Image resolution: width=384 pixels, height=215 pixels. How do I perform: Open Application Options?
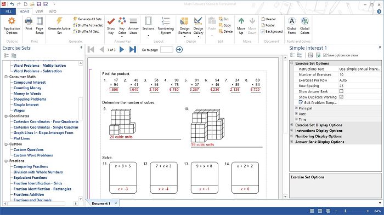tap(12, 26)
